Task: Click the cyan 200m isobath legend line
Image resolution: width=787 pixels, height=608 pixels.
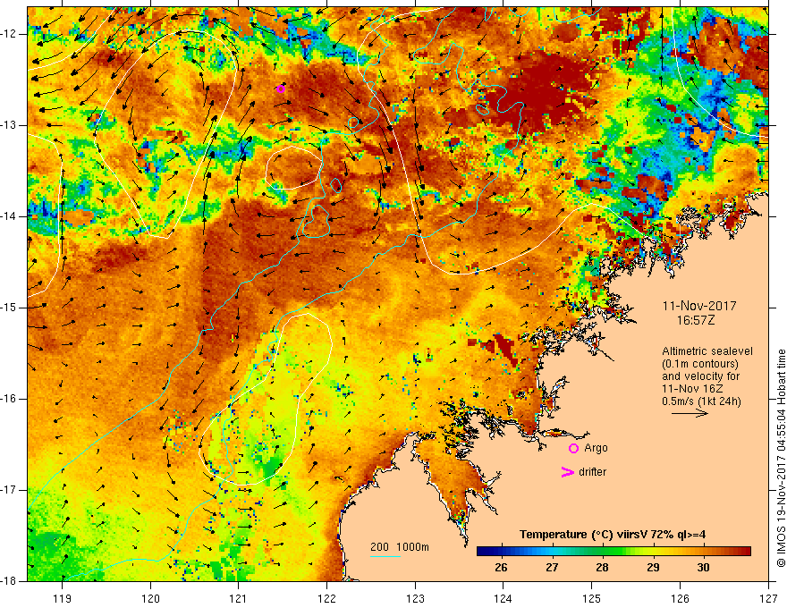Action: (385, 556)
